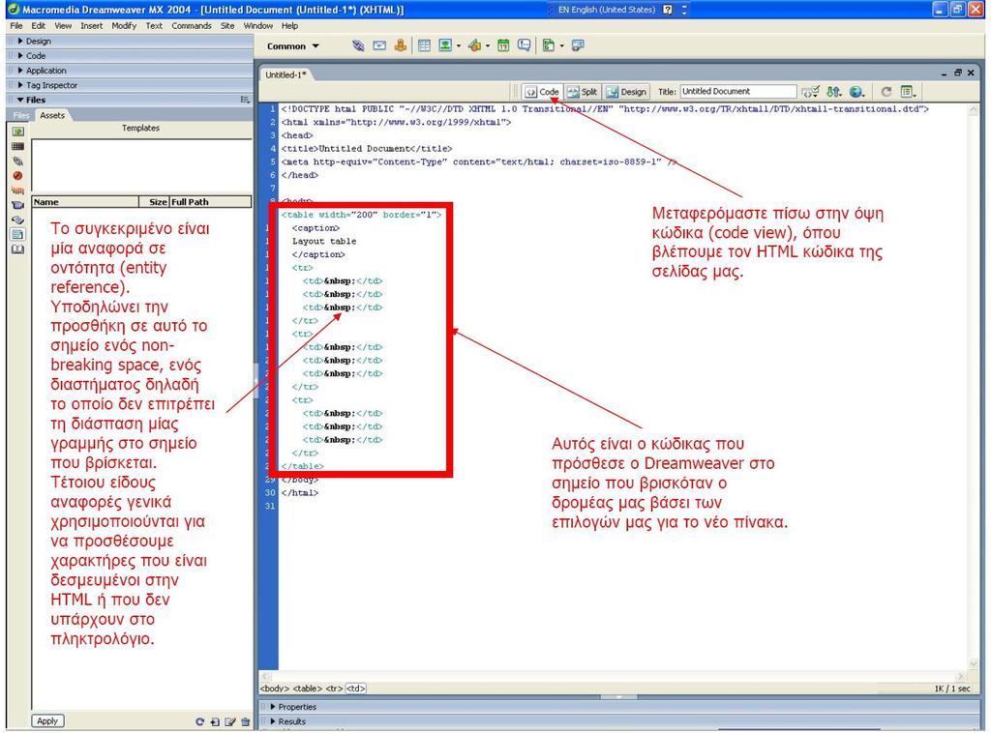Preview in browser with the globe icon
The height and width of the screenshot is (733, 991).
[x=856, y=92]
